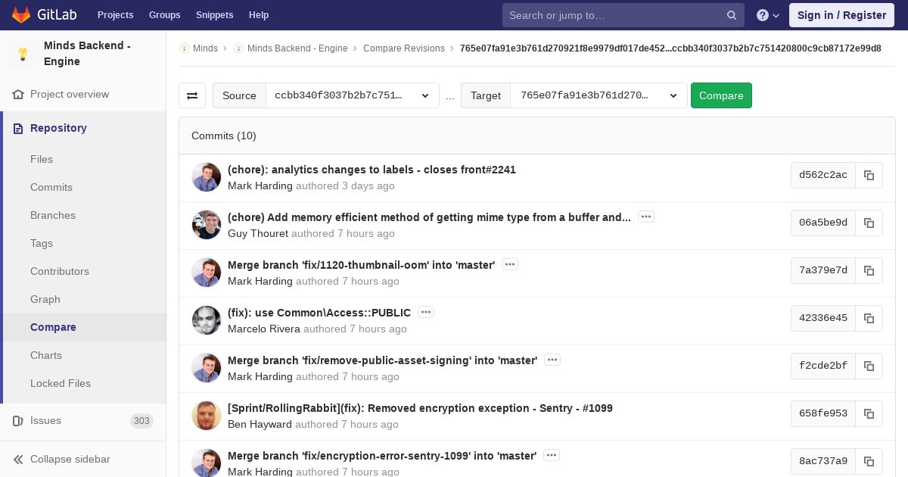908x477 pixels.
Task: Expand description of Common\Access::PUBLIC commit
Action: coord(426,312)
